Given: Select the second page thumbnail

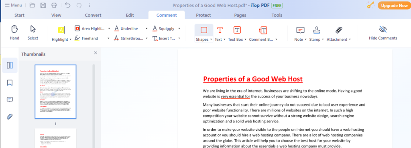Looking at the screenshot, I should (55, 138).
